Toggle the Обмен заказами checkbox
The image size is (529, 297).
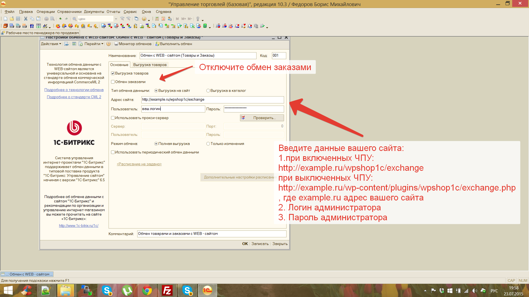point(113,82)
